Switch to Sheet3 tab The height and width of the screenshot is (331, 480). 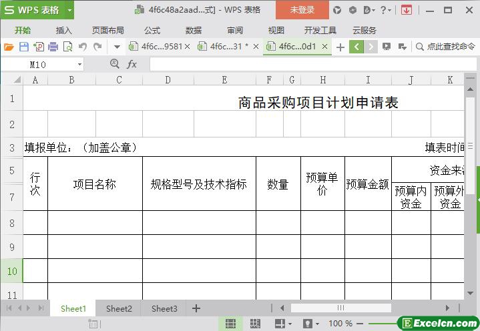[x=164, y=309]
